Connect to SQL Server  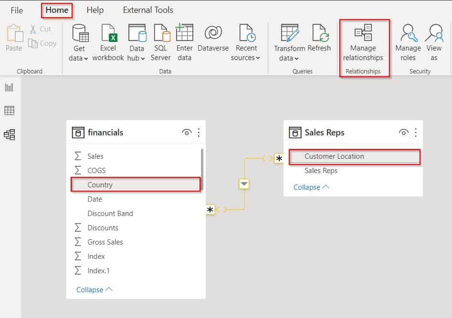161,42
